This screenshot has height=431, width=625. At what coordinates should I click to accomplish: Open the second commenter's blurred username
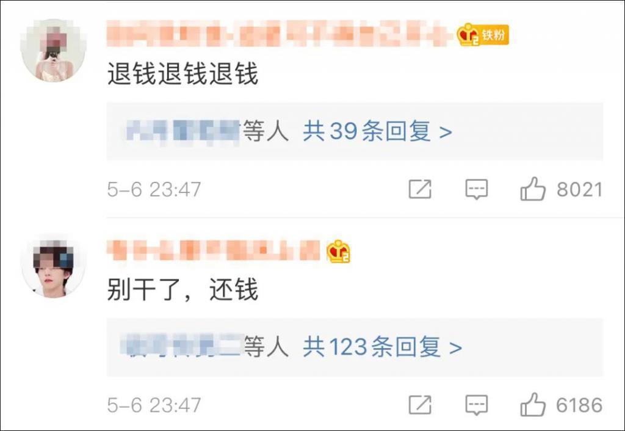click(x=214, y=250)
